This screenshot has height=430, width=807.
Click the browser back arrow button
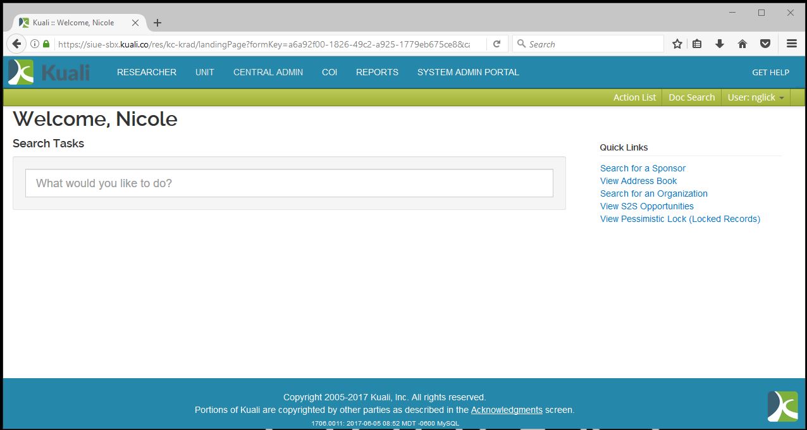16,44
